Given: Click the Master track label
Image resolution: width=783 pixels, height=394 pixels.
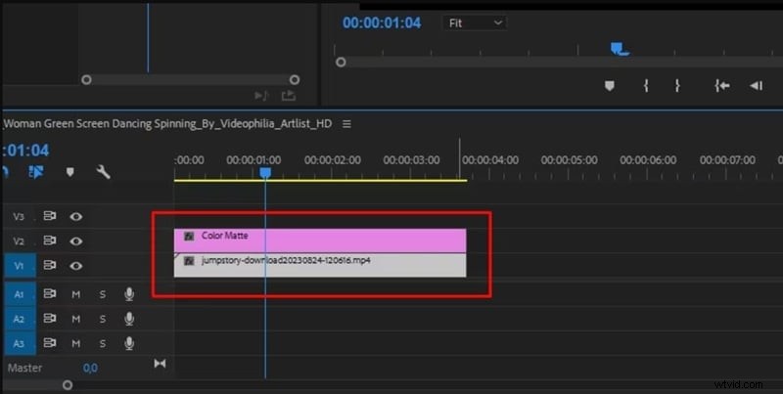Looking at the screenshot, I should click(x=25, y=368).
